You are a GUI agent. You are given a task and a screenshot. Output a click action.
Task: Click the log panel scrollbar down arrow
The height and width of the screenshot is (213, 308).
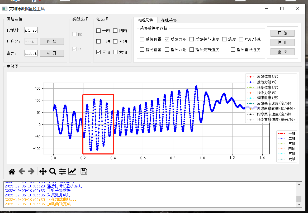pos(299,205)
